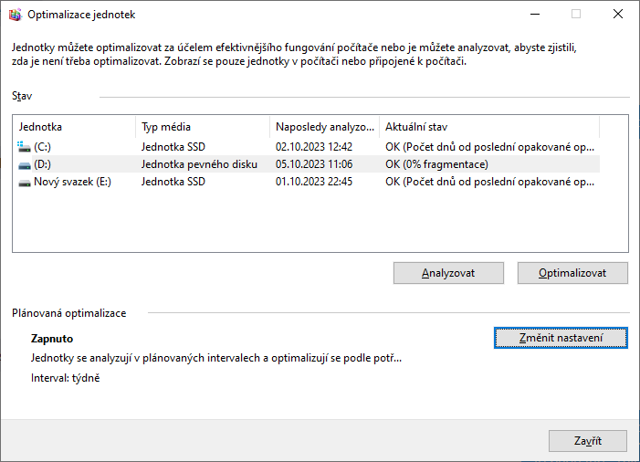The image size is (640, 462).
Task: Sort by the Jednotka column header
Action: [x=76, y=127]
